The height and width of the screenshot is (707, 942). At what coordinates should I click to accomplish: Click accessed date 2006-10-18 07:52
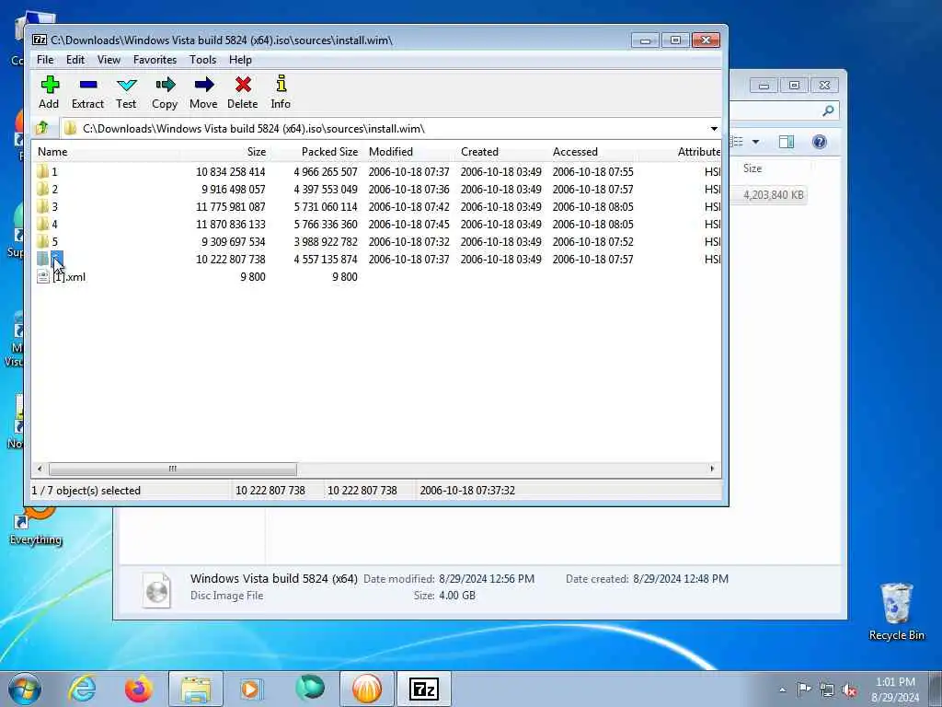[x=593, y=241]
